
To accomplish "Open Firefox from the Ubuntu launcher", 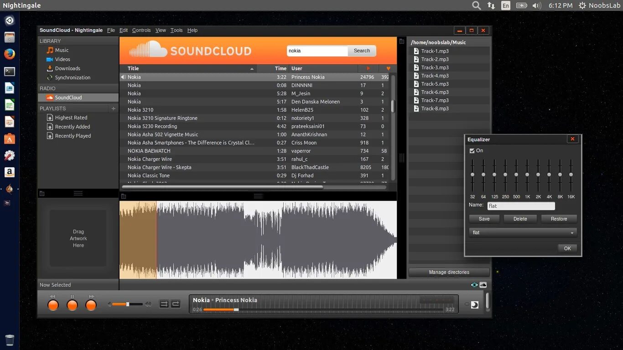I will click(10, 54).
